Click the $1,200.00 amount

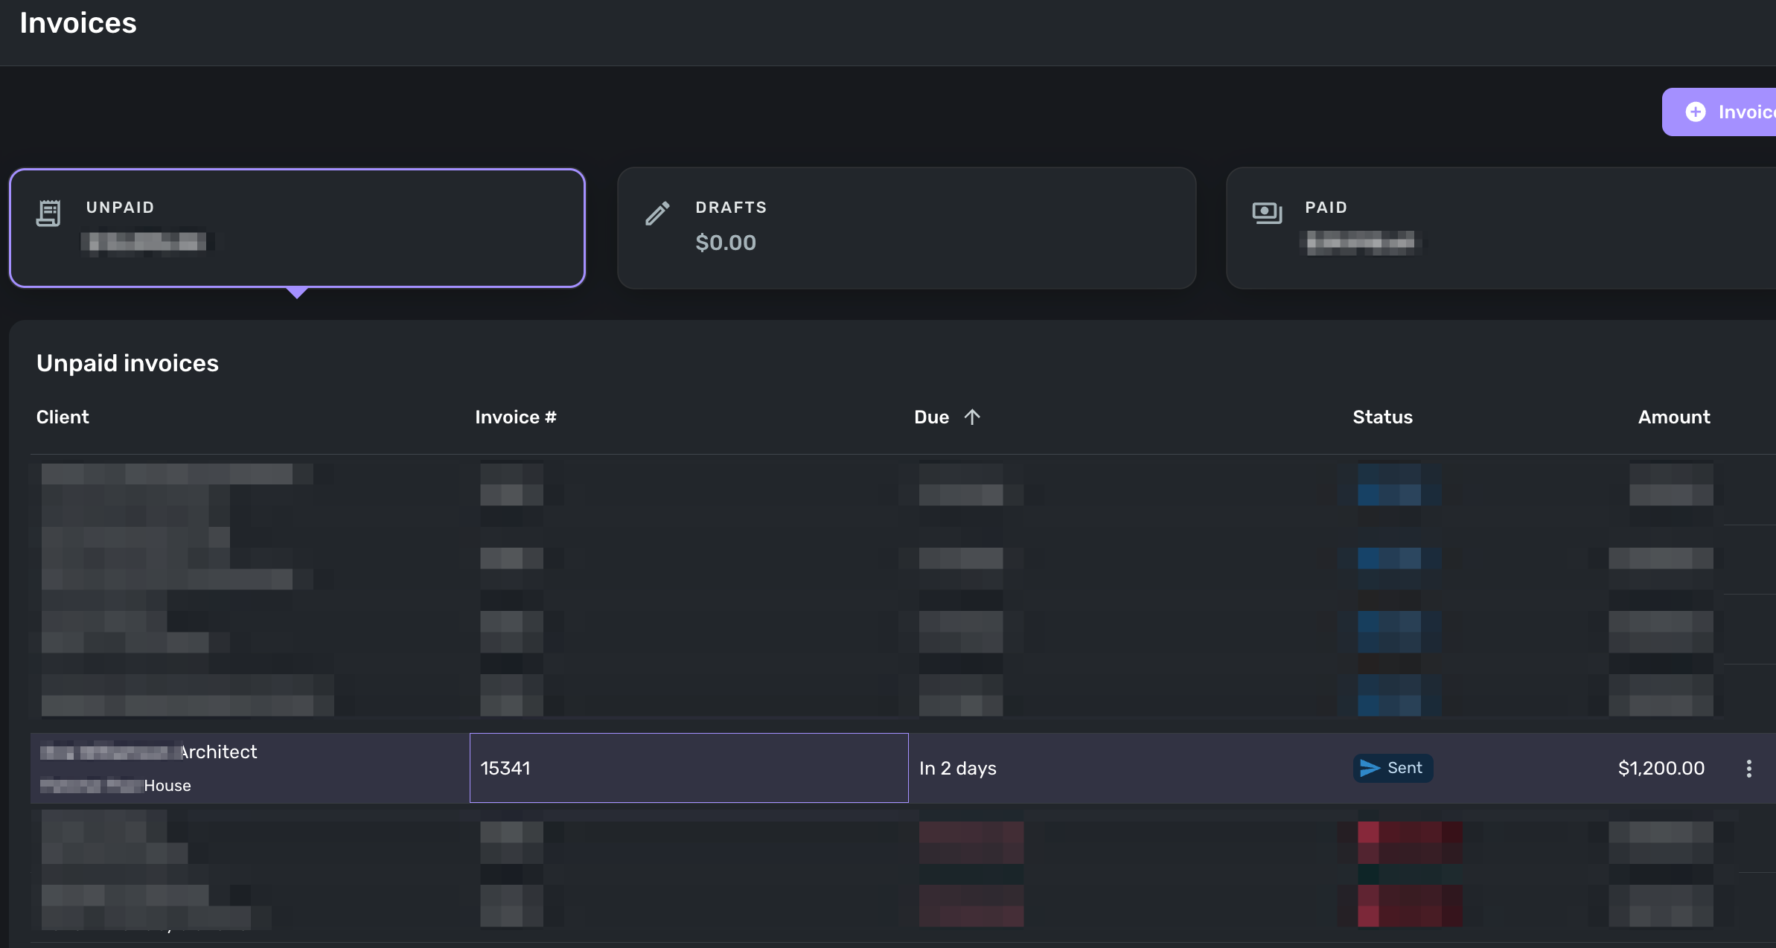pos(1661,768)
